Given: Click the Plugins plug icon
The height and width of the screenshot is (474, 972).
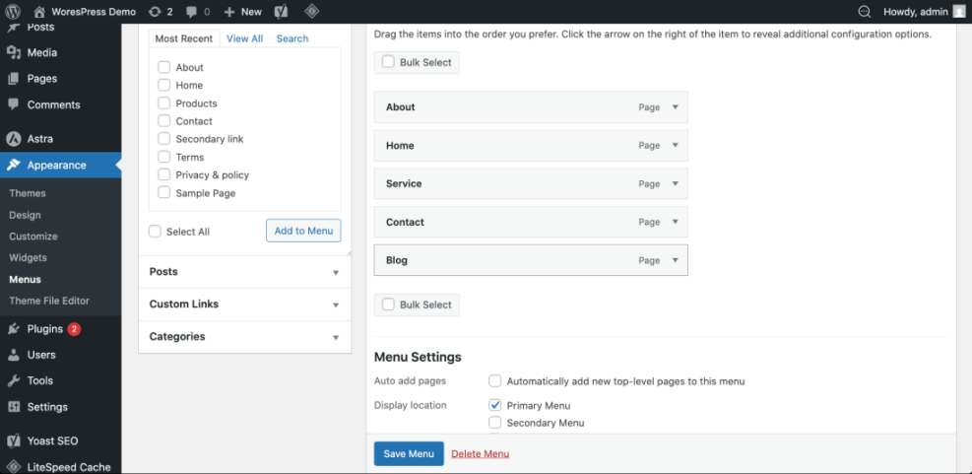Looking at the screenshot, I should point(14,329).
